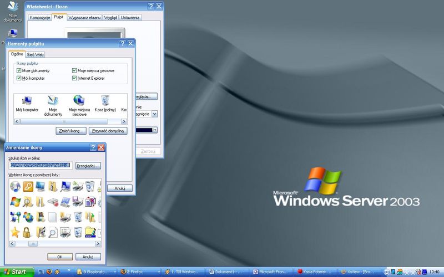Click left arrow of icon list scrollbar
This screenshot has width=444, height=277.
[x=12, y=244]
